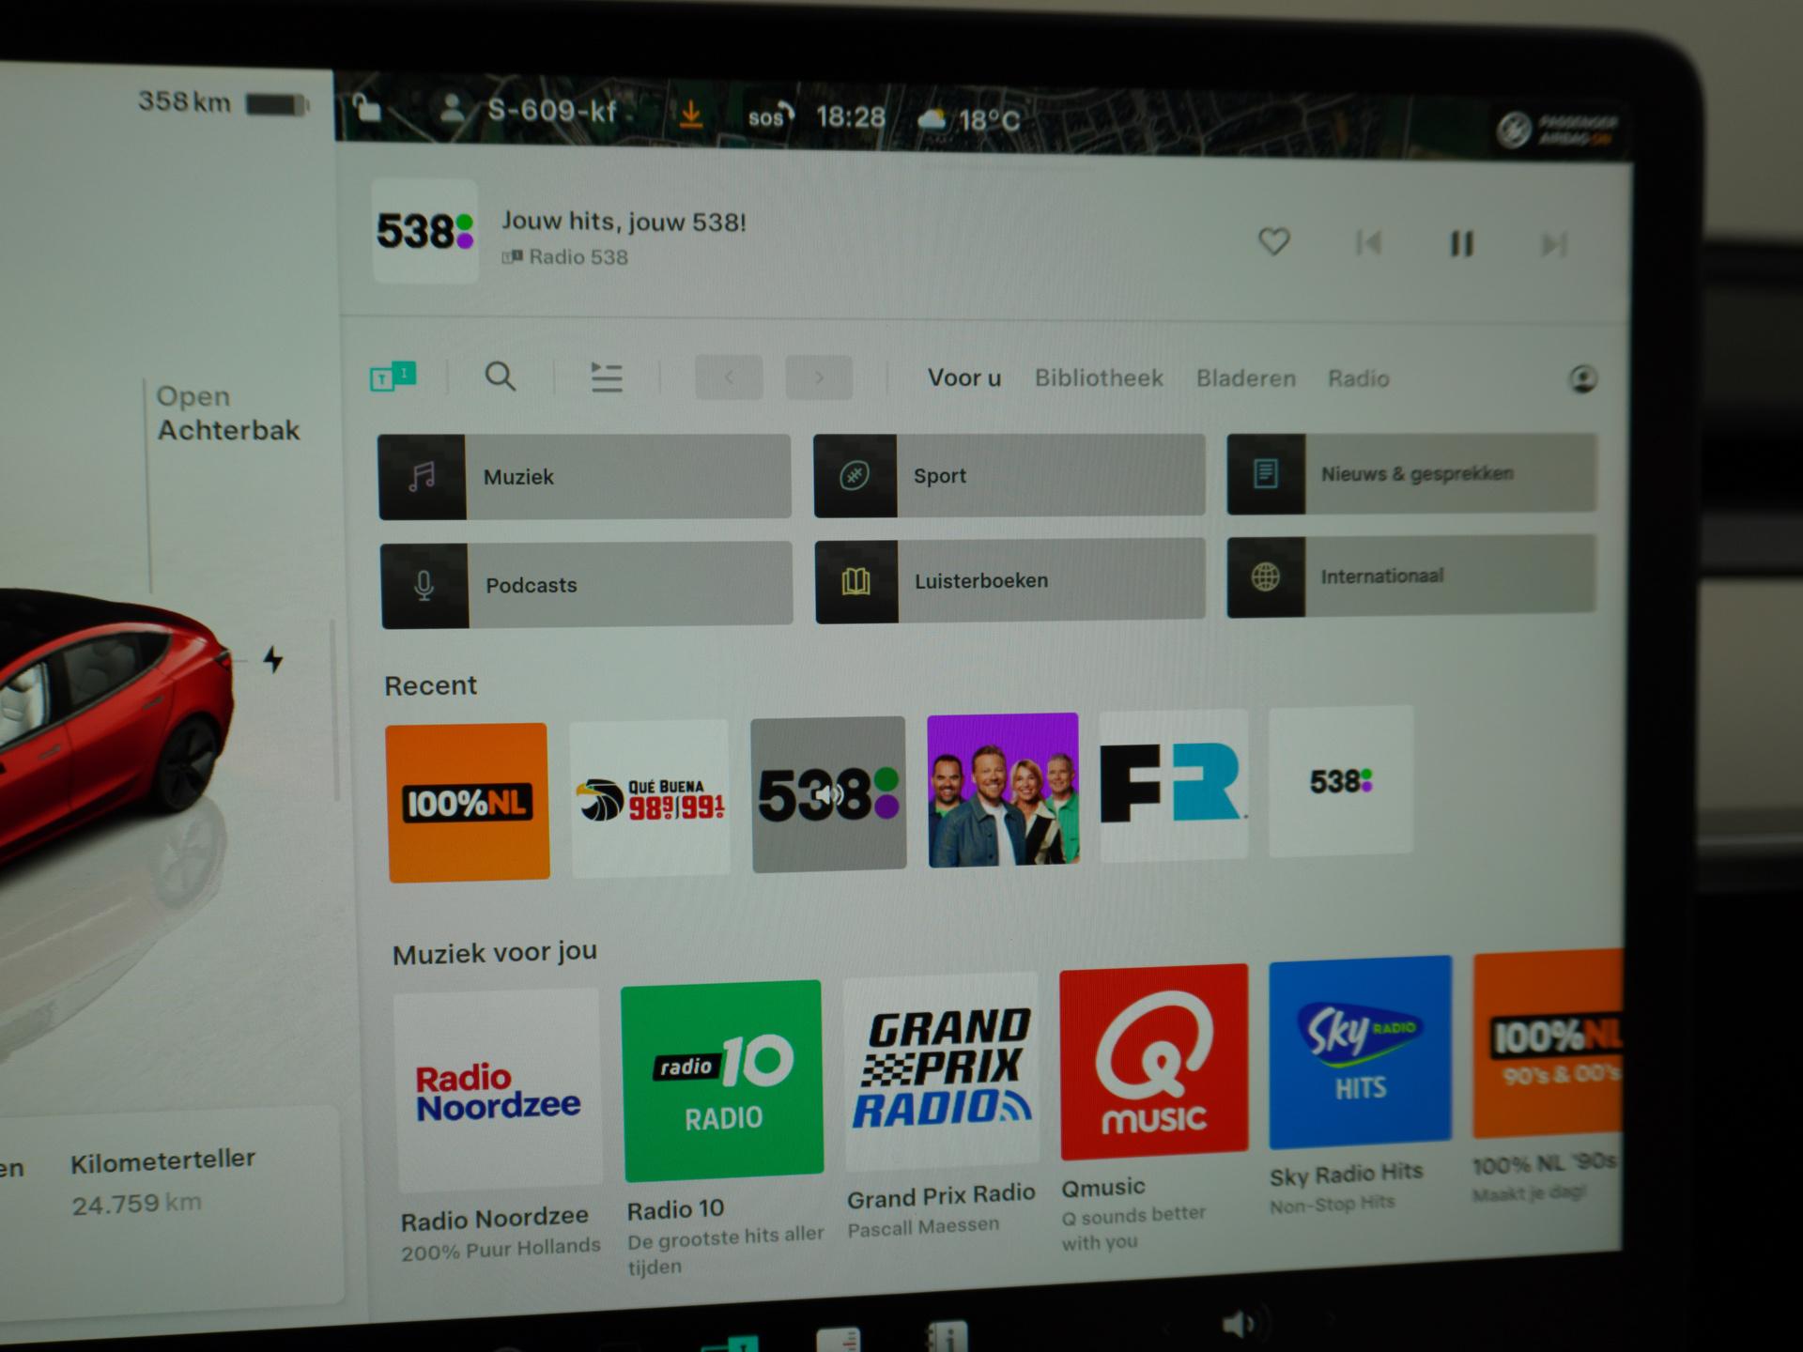This screenshot has width=1803, height=1352.
Task: Tap the volume speaker icon in bottom bar
Action: [1238, 1326]
